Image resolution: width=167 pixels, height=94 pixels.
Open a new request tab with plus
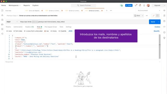coord(107,10)
